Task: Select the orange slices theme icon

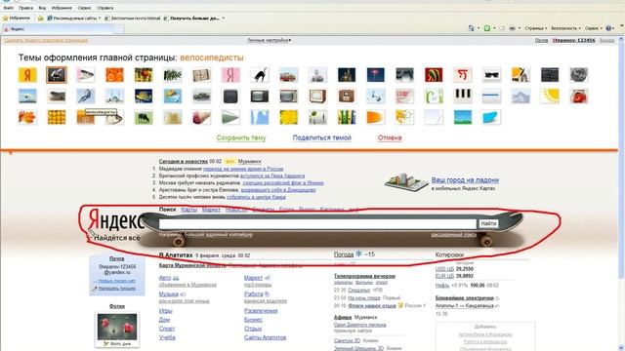Action: tap(114, 75)
